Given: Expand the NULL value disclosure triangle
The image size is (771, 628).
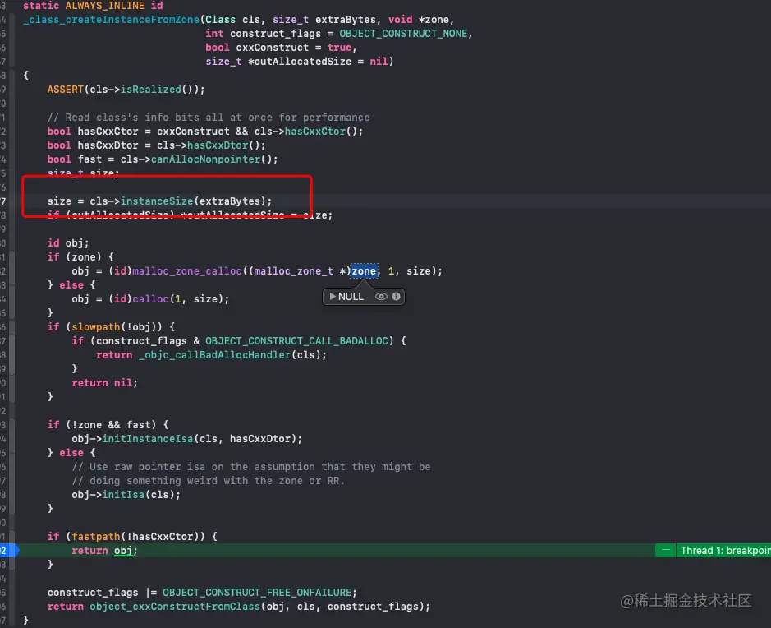Looking at the screenshot, I should click(333, 296).
